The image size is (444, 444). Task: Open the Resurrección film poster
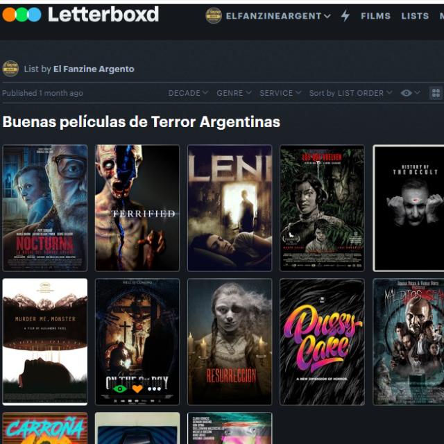(230, 342)
